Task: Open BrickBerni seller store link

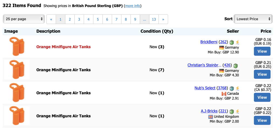Action: point(209,42)
